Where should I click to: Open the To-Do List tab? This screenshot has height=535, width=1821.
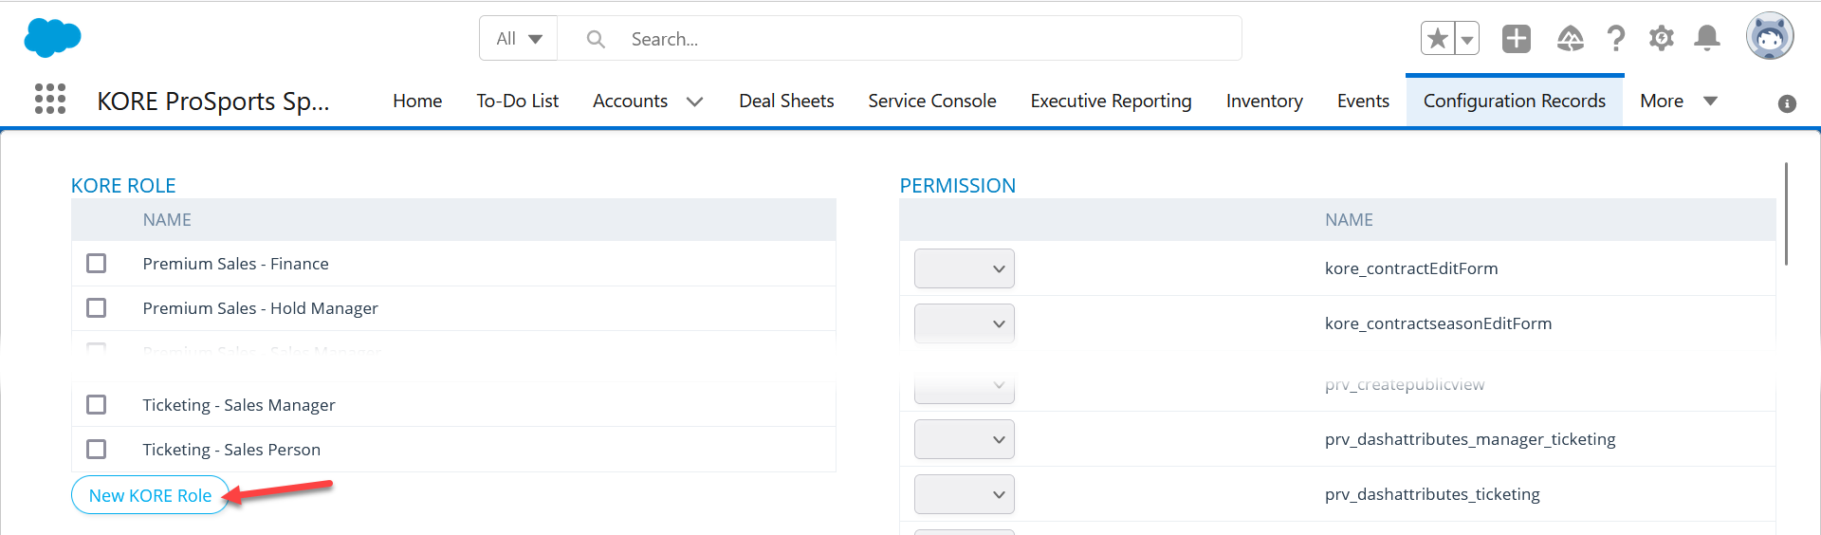pyautogui.click(x=517, y=101)
